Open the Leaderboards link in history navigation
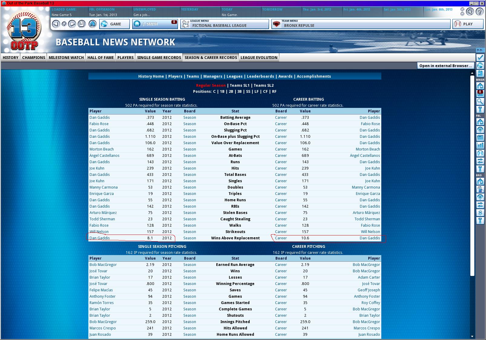486x340 pixels. pos(260,76)
